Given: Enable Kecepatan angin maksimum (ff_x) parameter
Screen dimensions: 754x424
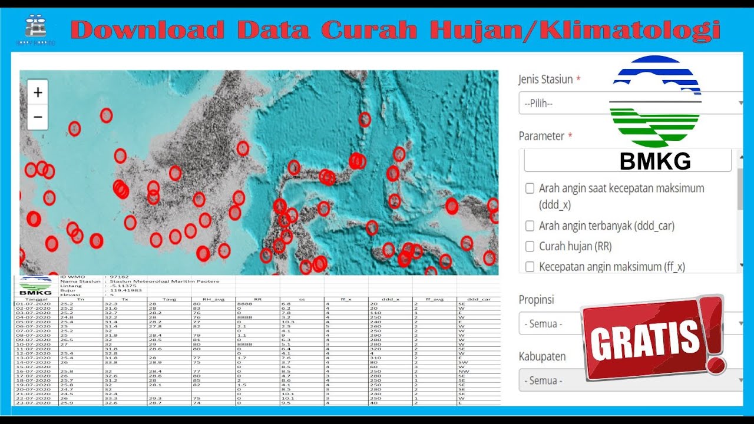Looking at the screenshot, I should pos(530,267).
